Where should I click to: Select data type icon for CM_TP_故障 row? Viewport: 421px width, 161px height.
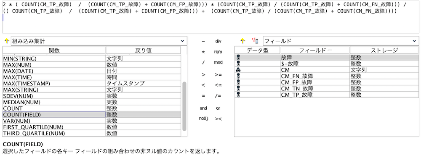[238, 95]
